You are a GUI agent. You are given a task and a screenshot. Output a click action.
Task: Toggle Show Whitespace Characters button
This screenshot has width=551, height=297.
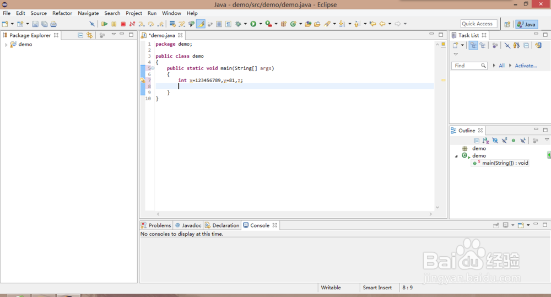pyautogui.click(x=229, y=24)
